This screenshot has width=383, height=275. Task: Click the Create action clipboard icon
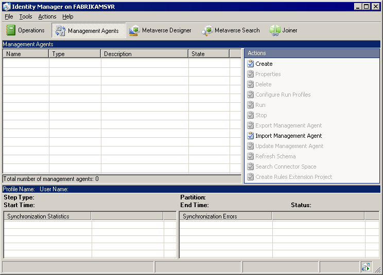point(250,64)
